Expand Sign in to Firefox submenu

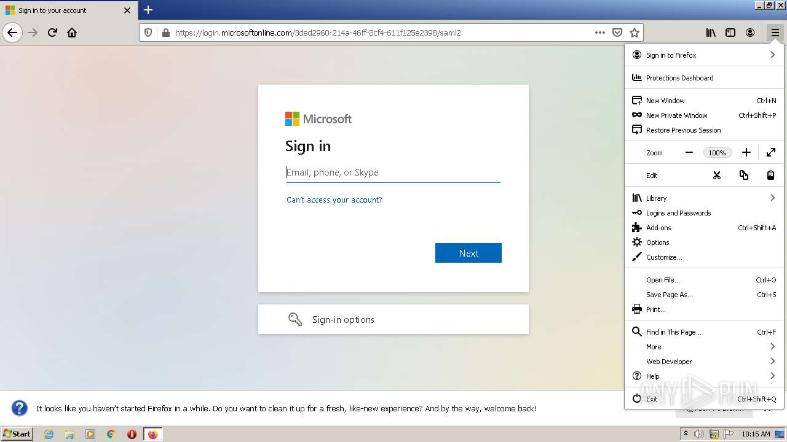(x=704, y=55)
